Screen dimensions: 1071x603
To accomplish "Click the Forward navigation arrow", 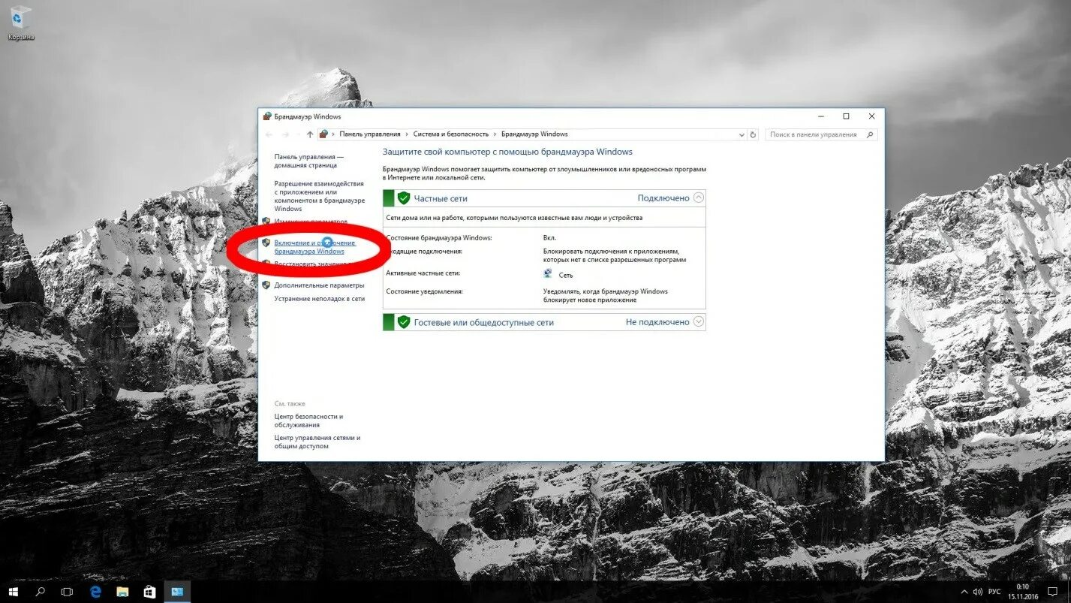I will point(286,134).
